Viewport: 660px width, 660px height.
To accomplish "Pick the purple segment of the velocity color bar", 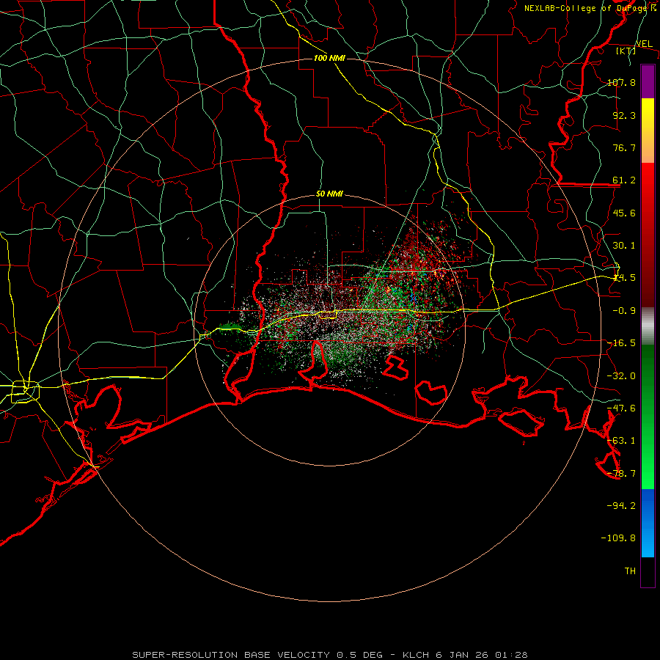I will [648, 82].
